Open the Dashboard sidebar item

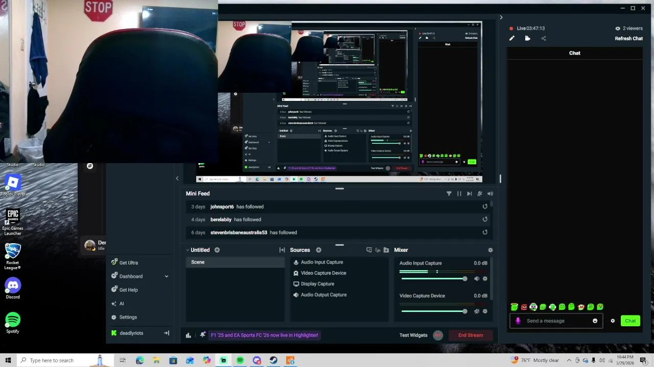click(x=131, y=276)
